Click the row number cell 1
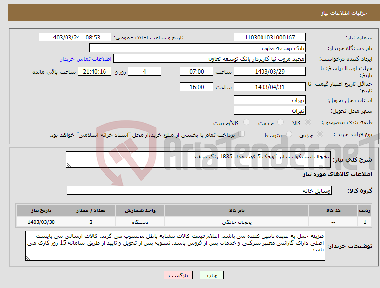The width and height of the screenshot is (380, 288). (365, 222)
